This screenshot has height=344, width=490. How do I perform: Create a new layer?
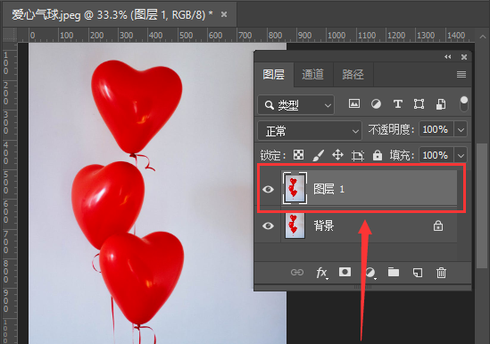click(418, 273)
